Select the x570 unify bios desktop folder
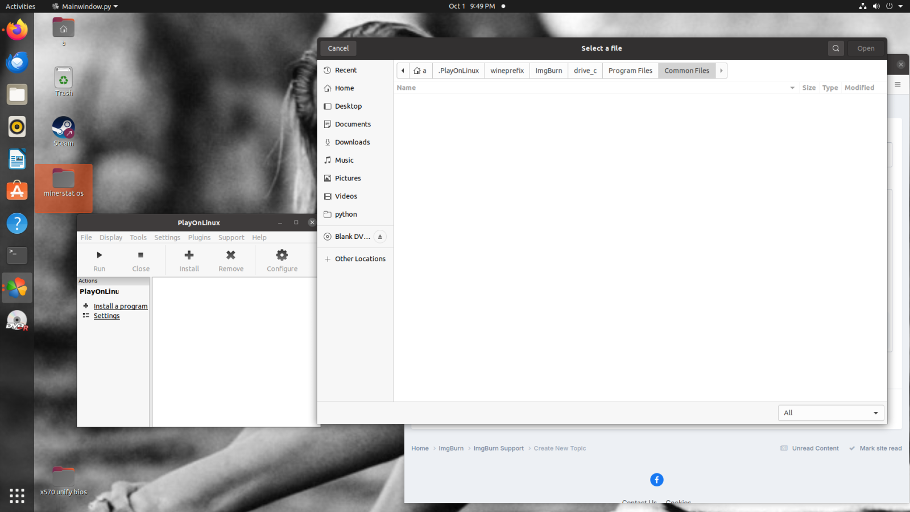 (64, 481)
